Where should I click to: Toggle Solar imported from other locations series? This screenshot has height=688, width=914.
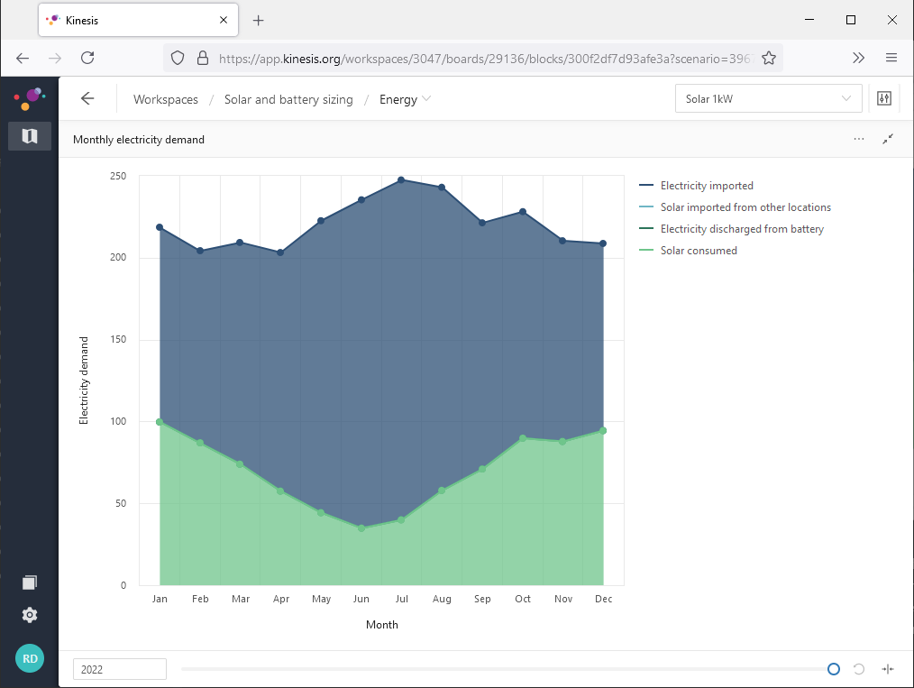[x=735, y=207]
